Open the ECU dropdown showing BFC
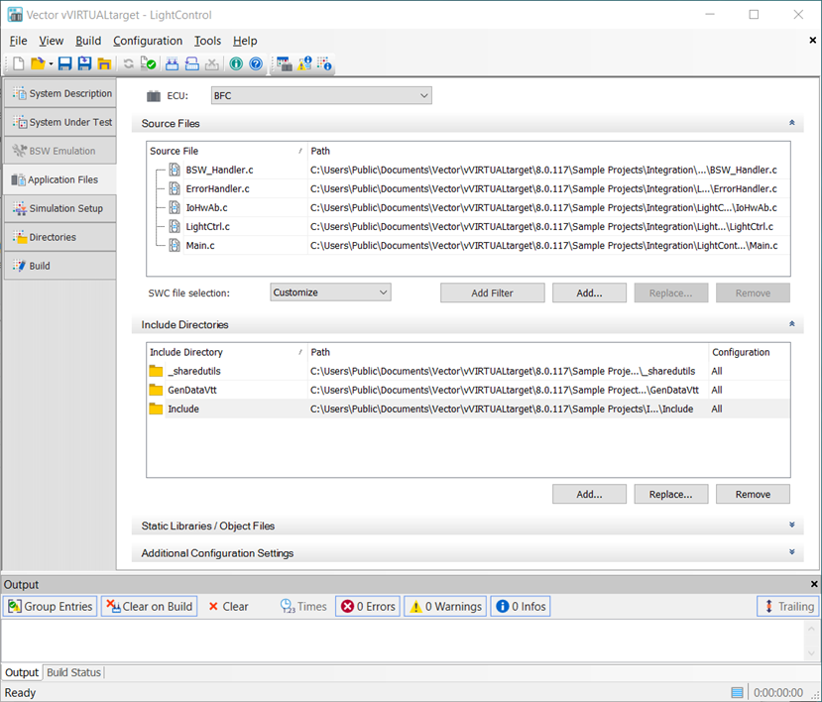Image resolution: width=822 pixels, height=702 pixels. point(321,95)
